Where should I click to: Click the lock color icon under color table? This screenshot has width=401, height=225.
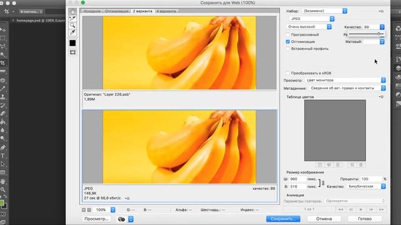(x=338, y=165)
